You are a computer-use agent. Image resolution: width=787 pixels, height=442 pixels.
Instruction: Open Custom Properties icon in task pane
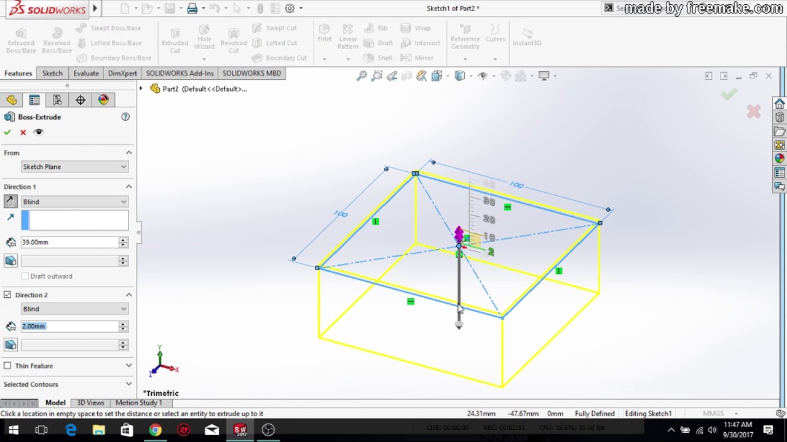(780, 173)
